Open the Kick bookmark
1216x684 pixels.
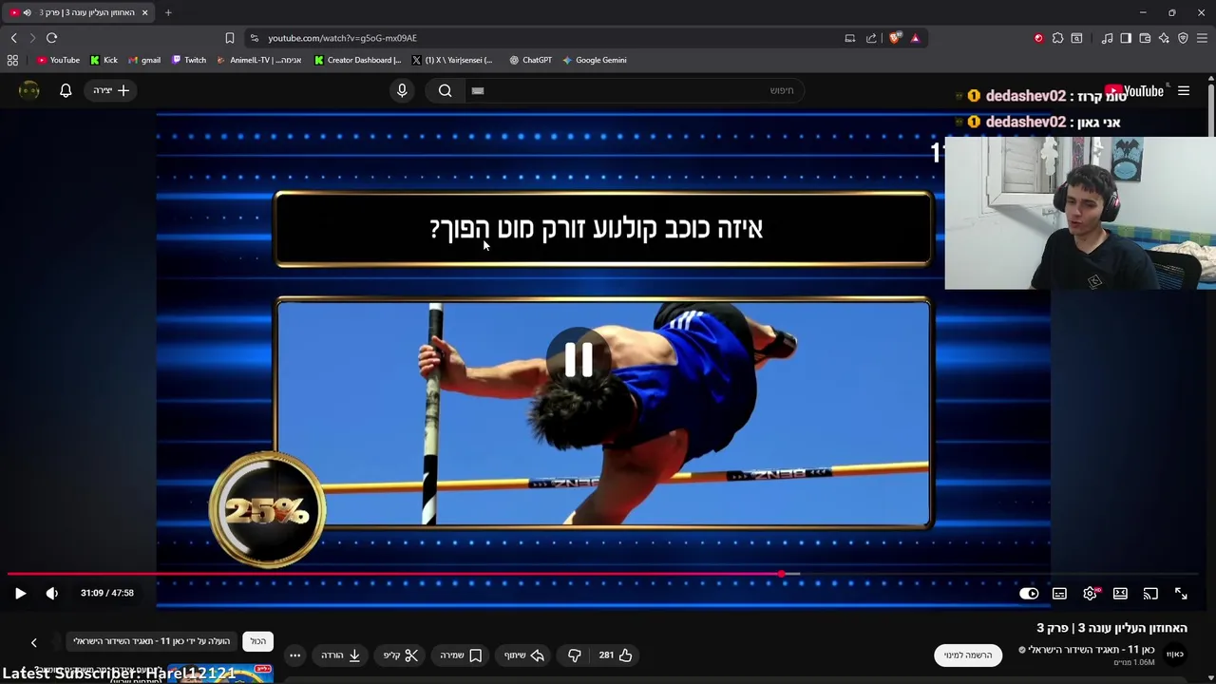coord(104,60)
